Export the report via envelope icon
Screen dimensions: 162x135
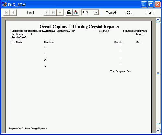tap(76, 13)
